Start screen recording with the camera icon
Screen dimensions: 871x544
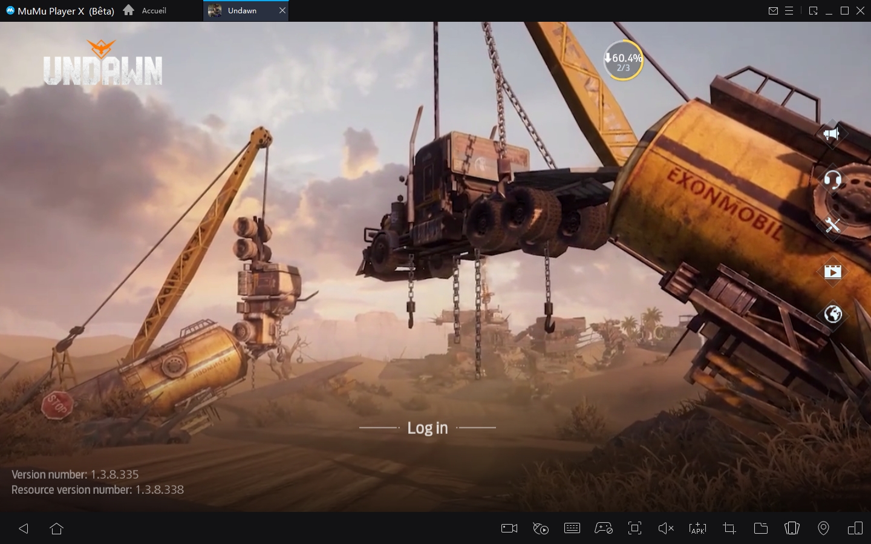509,528
